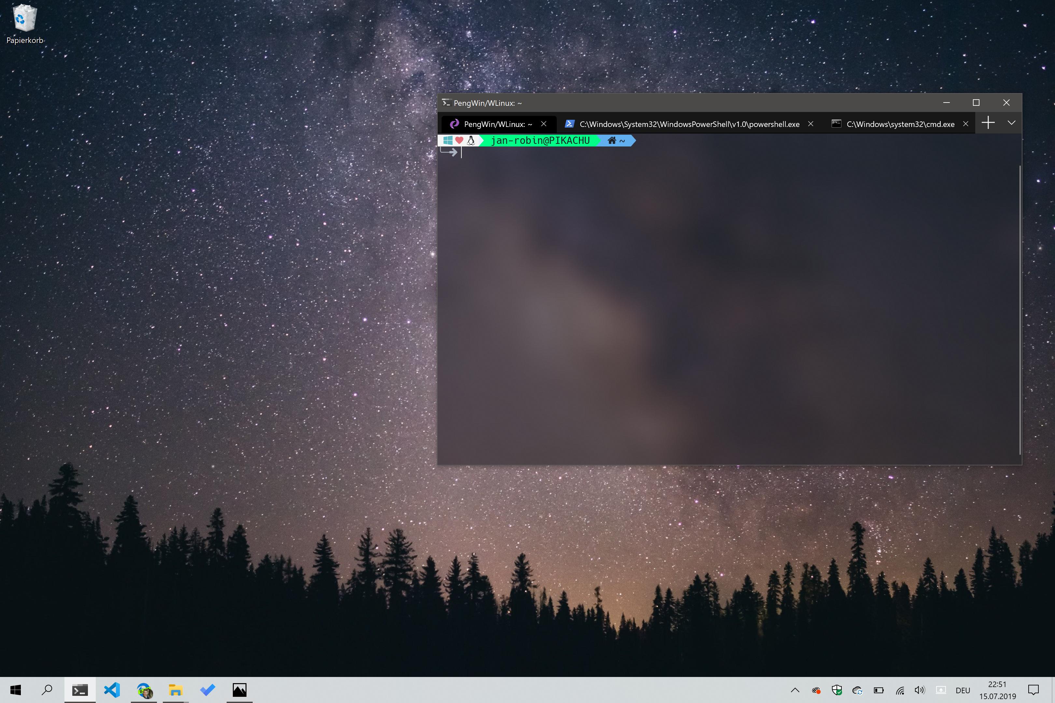Click the taskbar search magnifier icon
1055x703 pixels.
pyautogui.click(x=47, y=690)
